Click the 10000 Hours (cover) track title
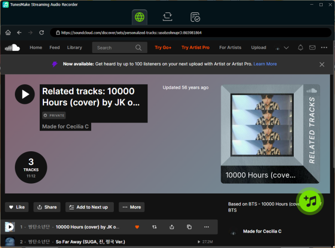The height and width of the screenshot is (248, 335). click(88, 227)
